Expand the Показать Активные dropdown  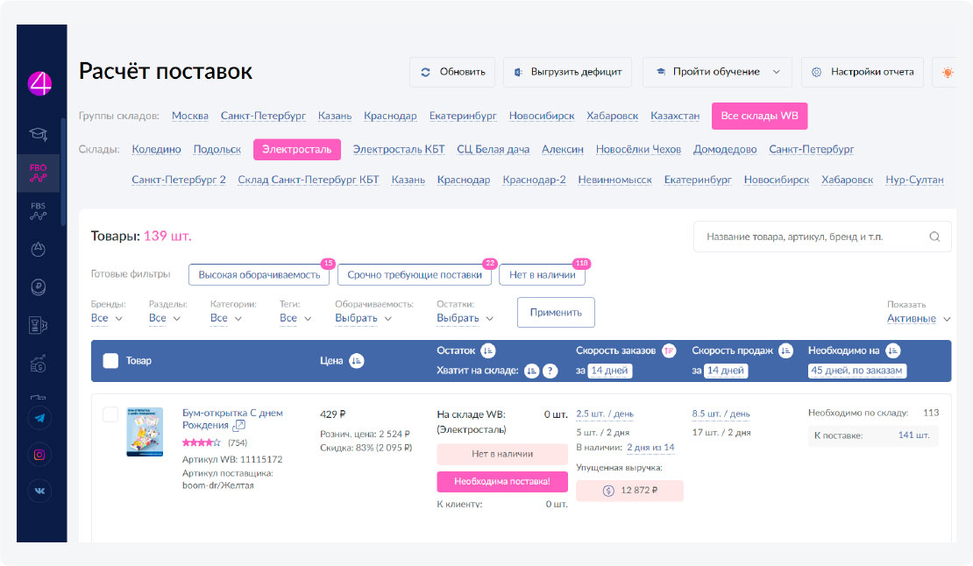pyautogui.click(x=918, y=319)
